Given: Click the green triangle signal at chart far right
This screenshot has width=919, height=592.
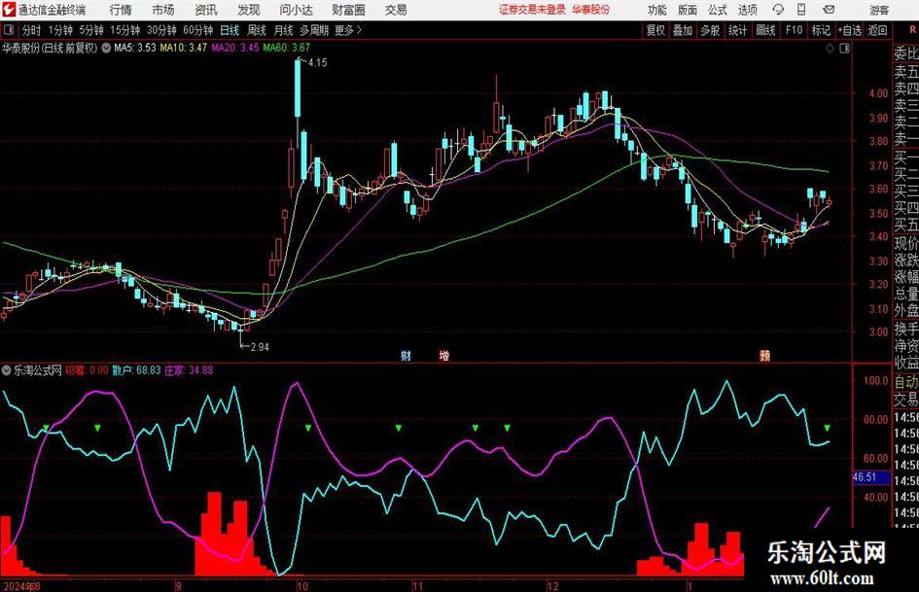Looking at the screenshot, I should coord(827,428).
